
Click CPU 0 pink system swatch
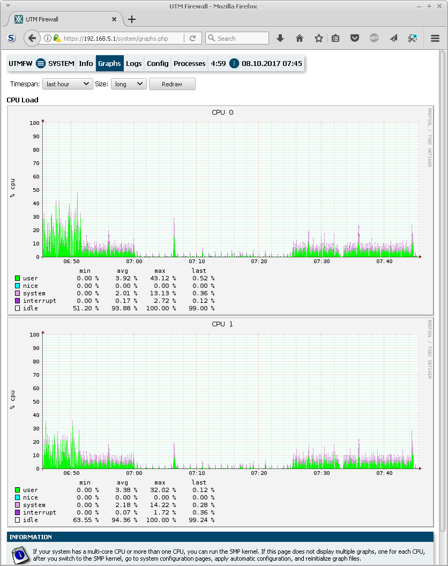click(17, 293)
